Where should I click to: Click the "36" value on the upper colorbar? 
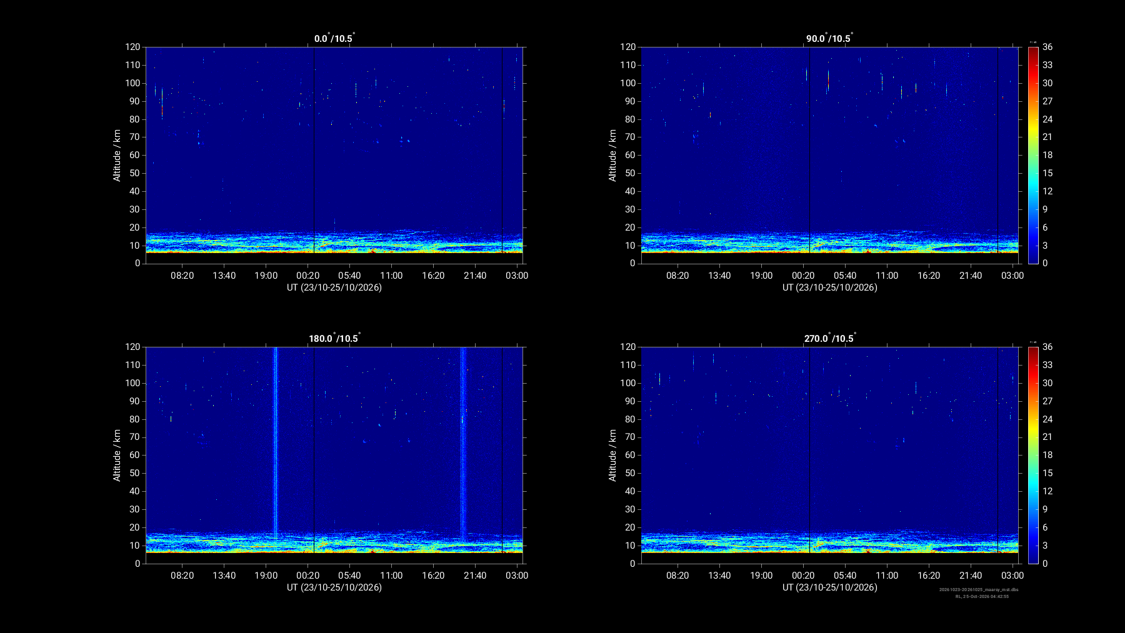(1047, 47)
